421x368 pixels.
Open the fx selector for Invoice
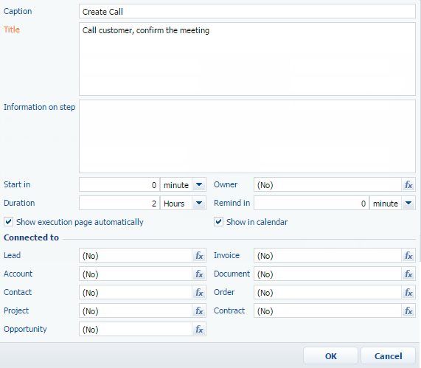click(408, 255)
